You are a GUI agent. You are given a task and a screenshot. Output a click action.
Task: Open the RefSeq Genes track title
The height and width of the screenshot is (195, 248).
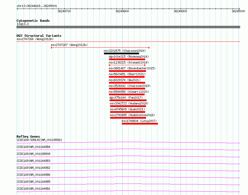pyautogui.click(x=28, y=136)
